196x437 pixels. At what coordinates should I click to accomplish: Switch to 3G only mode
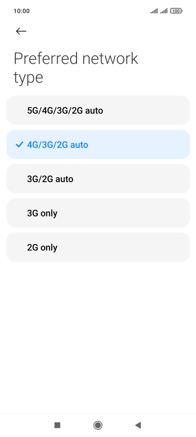click(98, 213)
